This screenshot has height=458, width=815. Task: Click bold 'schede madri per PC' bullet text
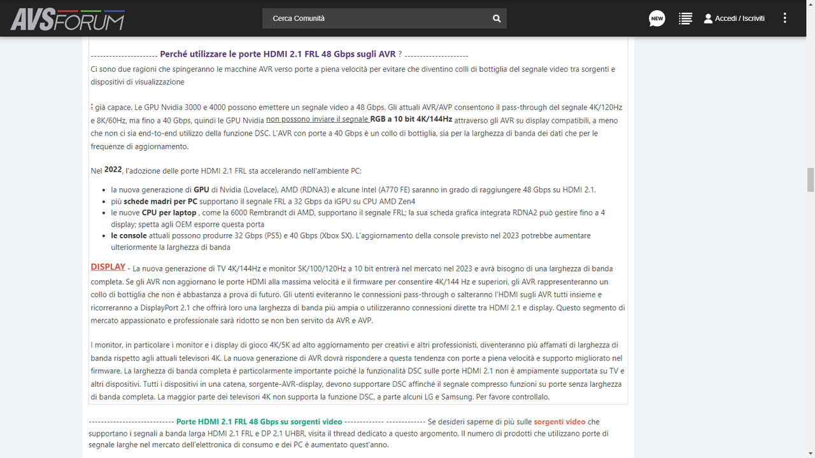(160, 201)
